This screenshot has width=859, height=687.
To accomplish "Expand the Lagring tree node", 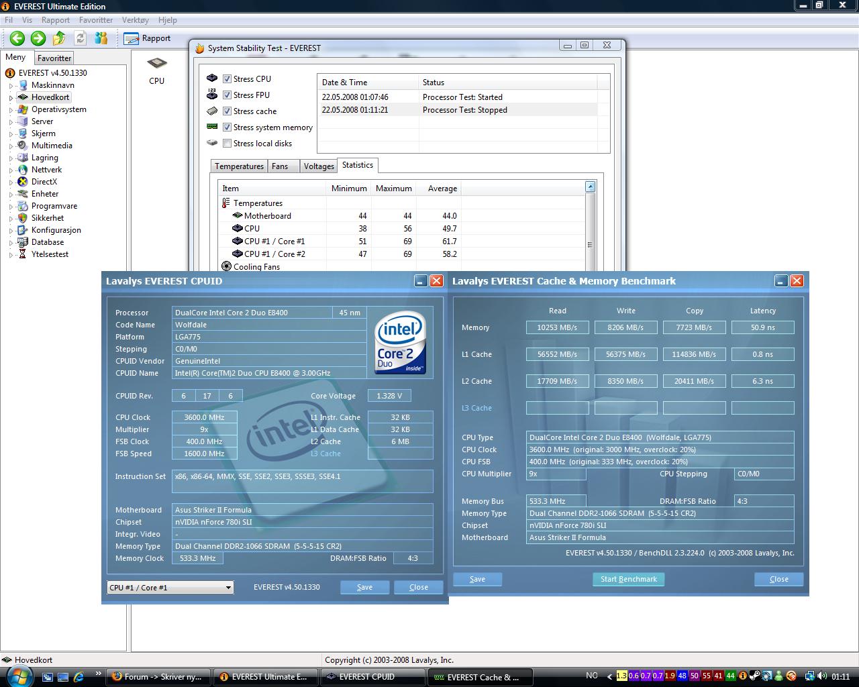I will (x=11, y=158).
